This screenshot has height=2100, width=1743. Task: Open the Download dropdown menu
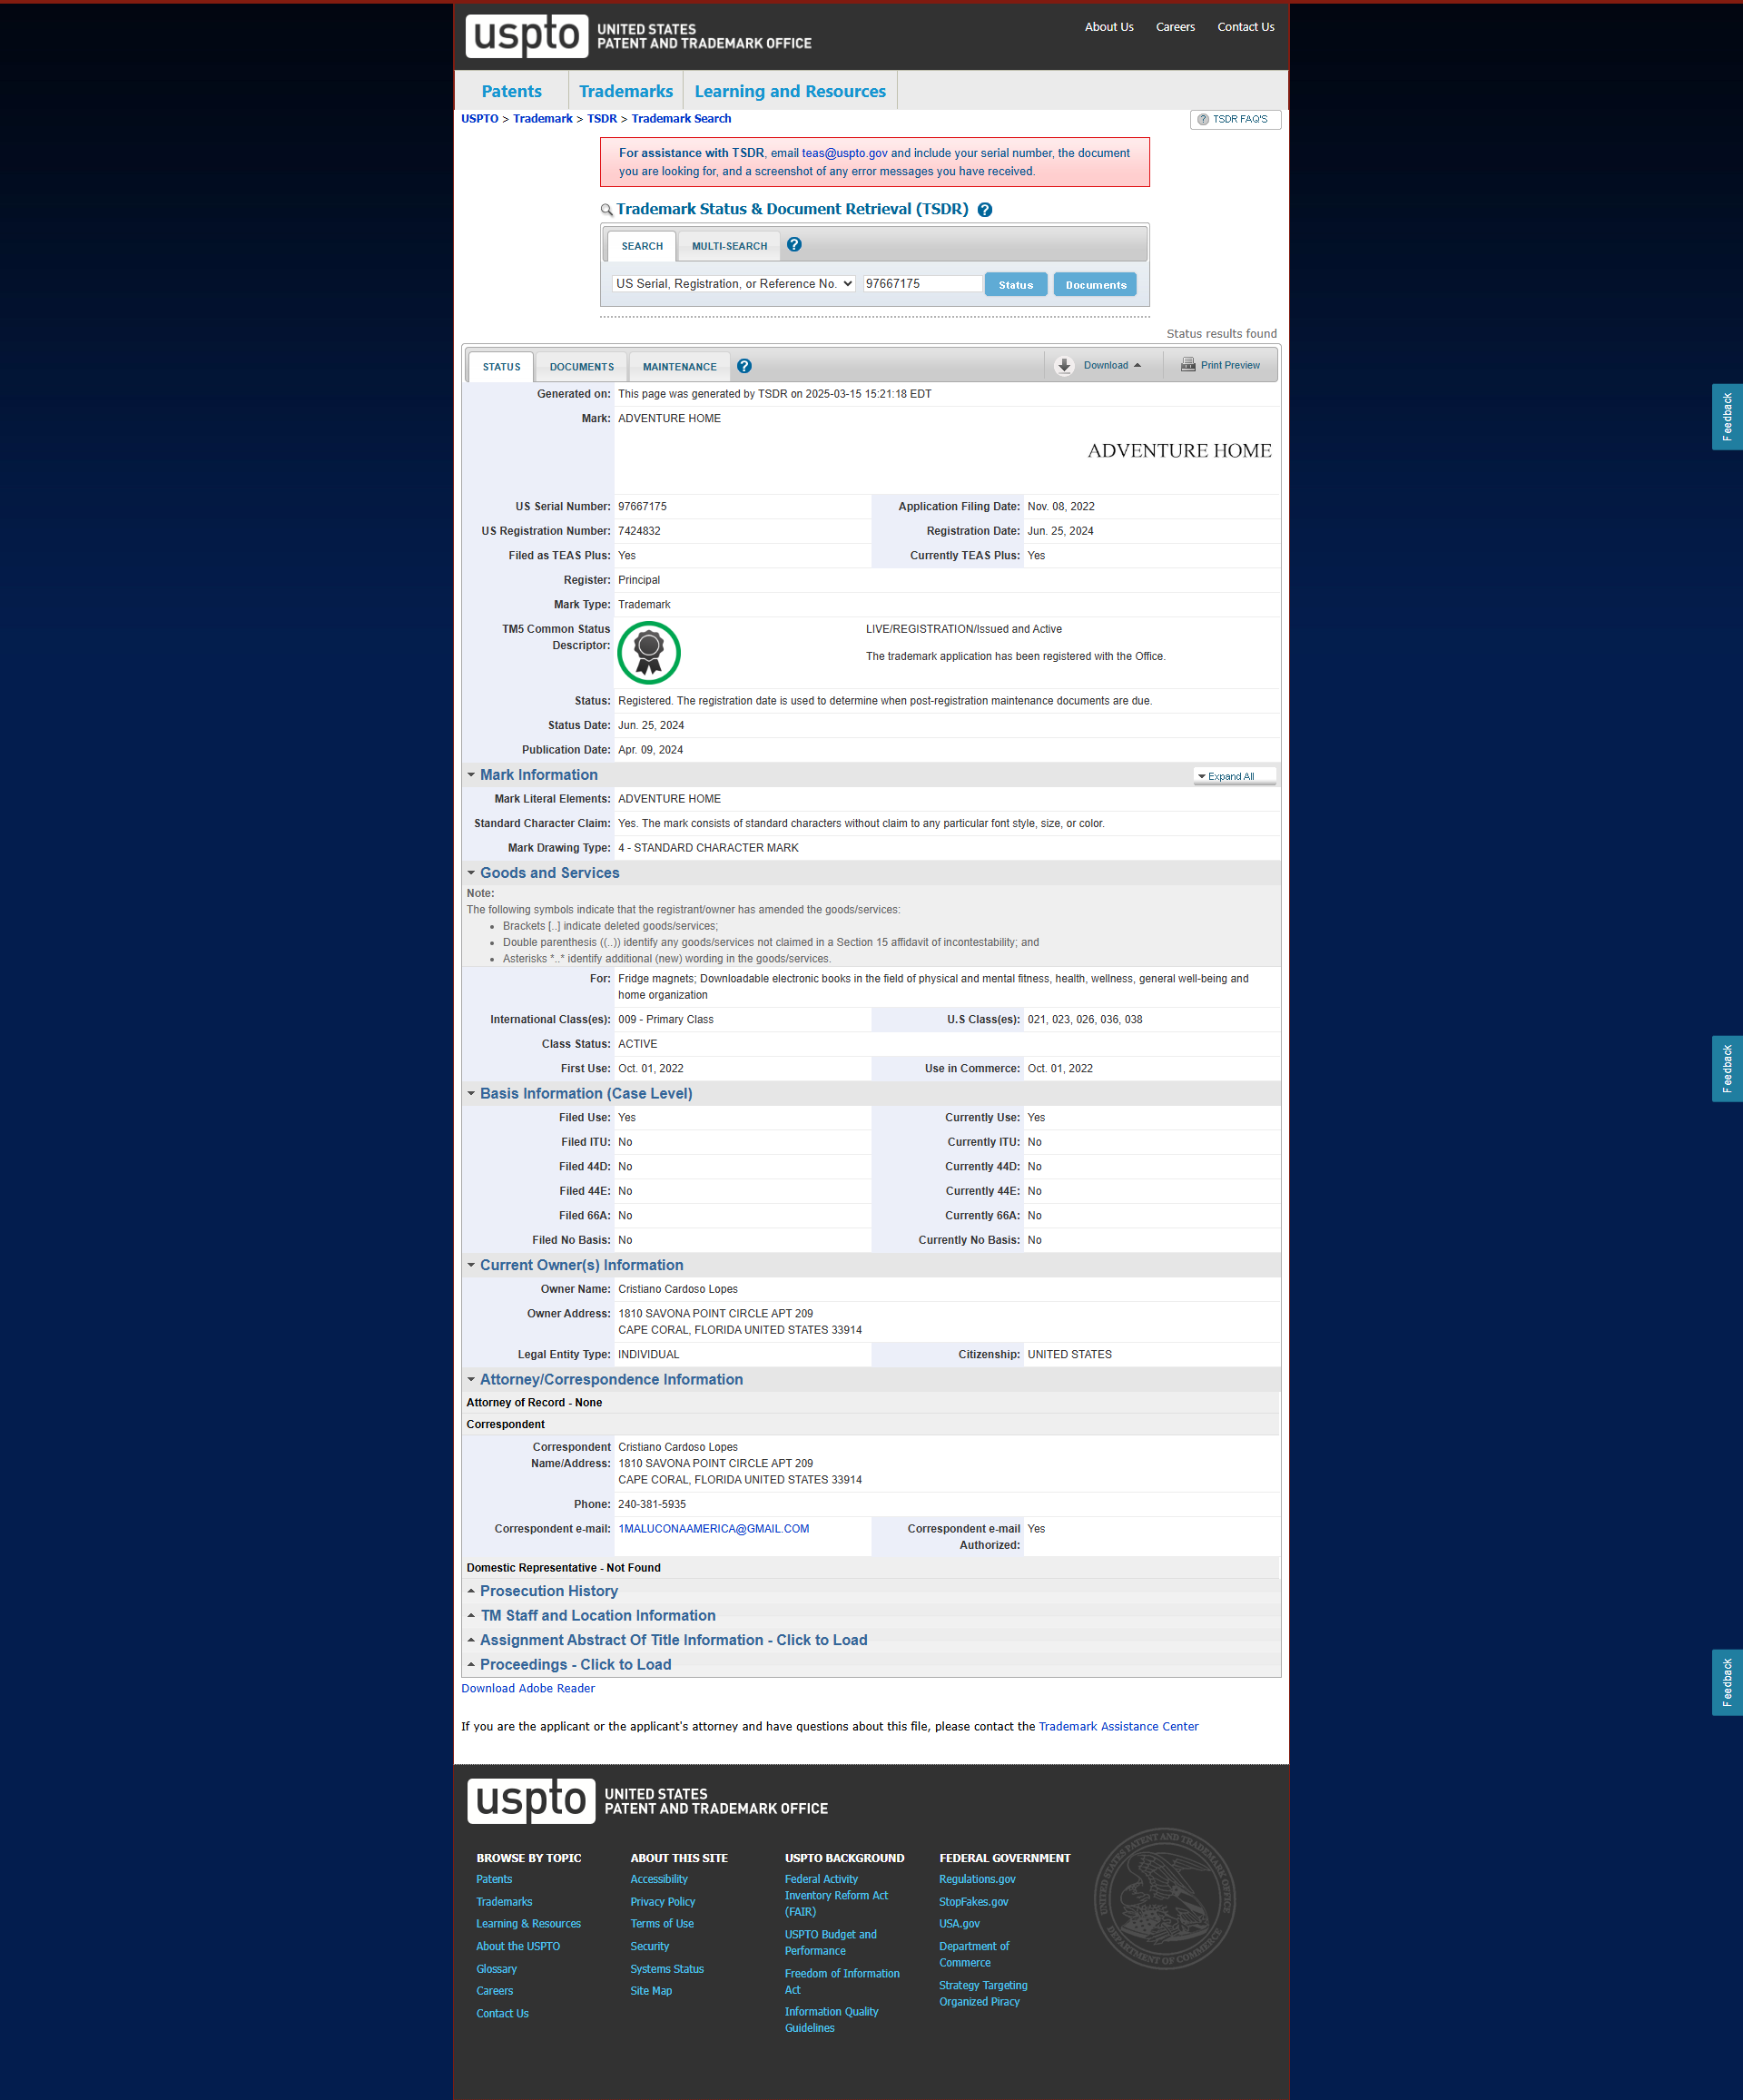click(1112, 366)
